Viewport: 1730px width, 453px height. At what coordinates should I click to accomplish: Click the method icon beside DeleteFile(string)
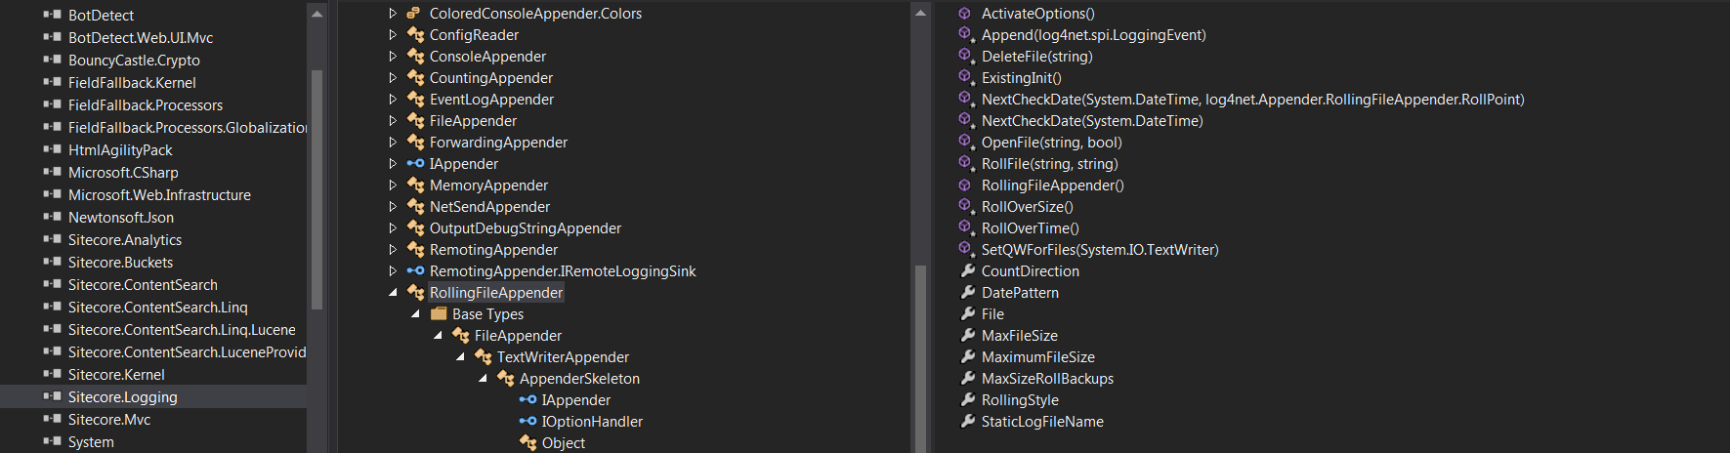(966, 57)
